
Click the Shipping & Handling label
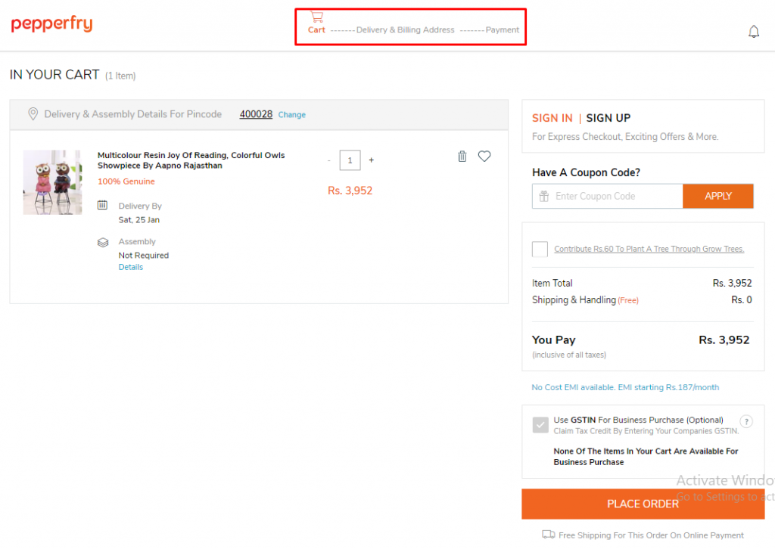click(574, 299)
